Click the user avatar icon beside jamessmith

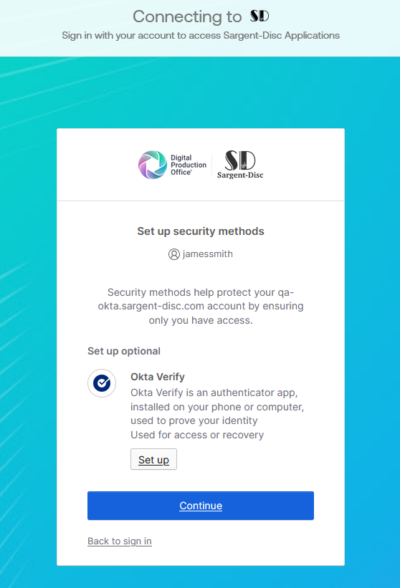tap(173, 254)
